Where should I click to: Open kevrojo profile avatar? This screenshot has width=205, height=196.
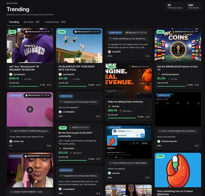109,106
